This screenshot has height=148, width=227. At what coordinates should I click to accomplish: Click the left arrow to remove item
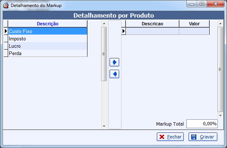[114, 74]
